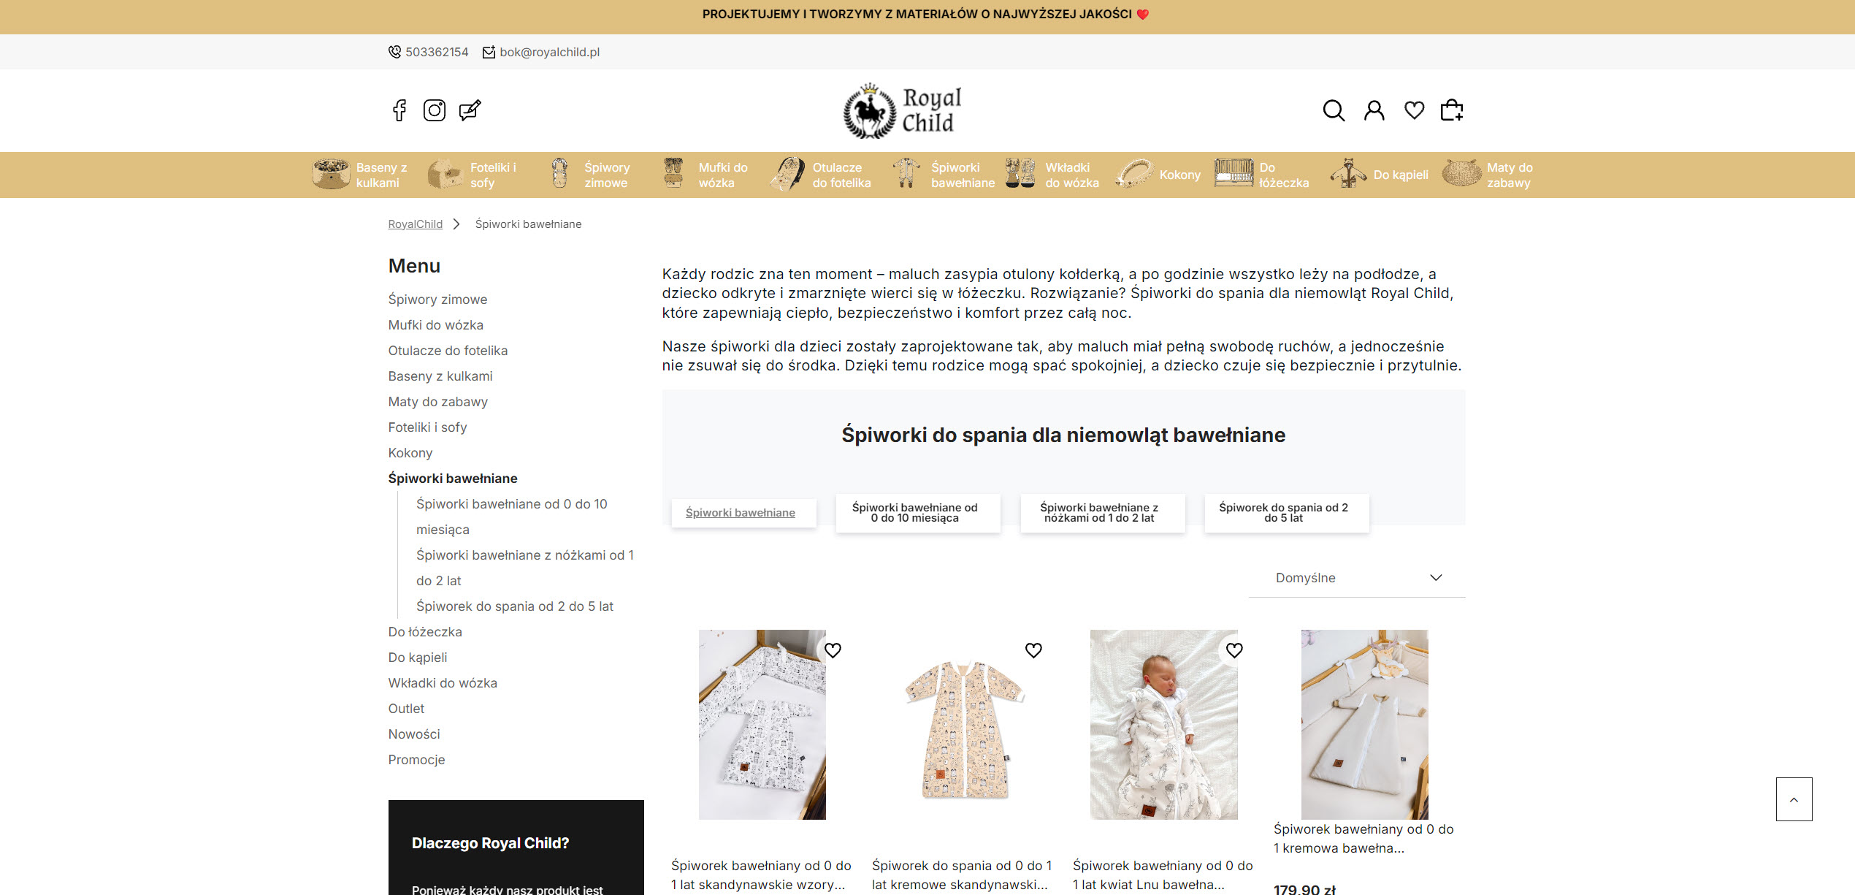Click the scroll-to-top arrow button

[x=1794, y=799]
